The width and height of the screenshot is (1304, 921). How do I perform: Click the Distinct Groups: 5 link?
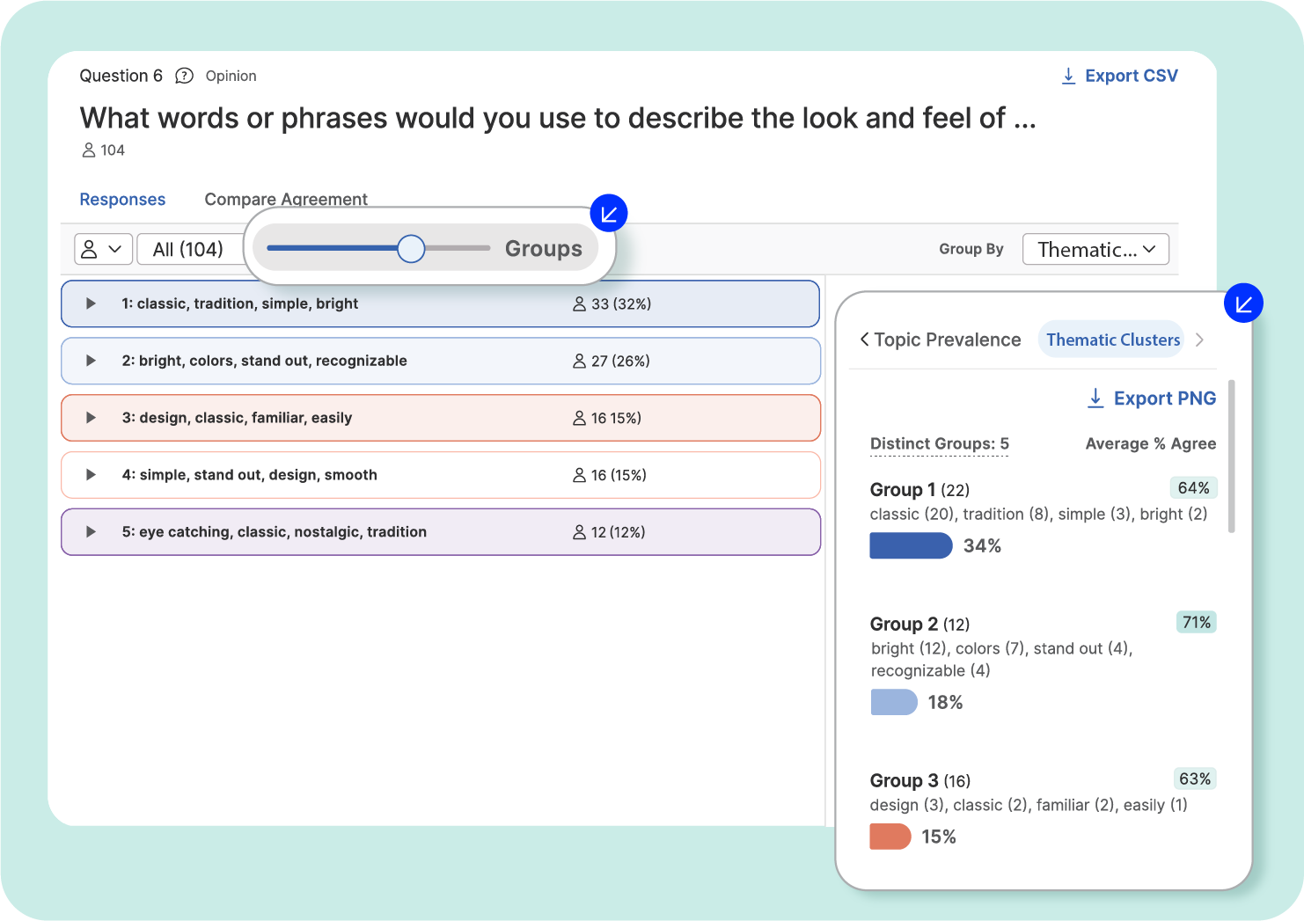(939, 443)
